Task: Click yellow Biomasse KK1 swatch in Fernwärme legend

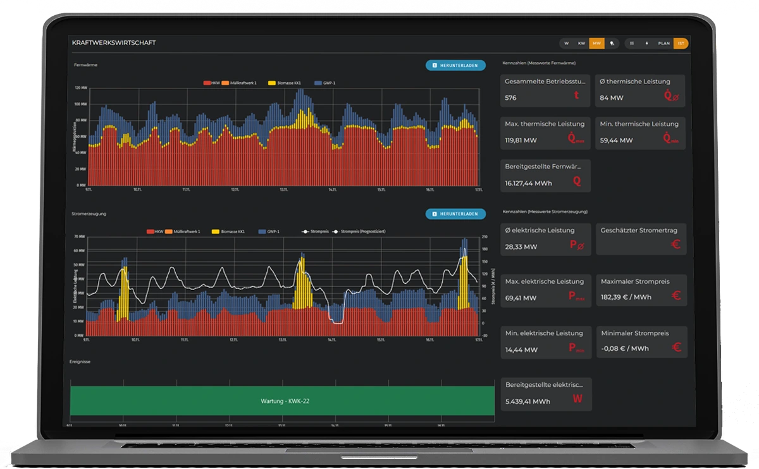Action: 272,83
